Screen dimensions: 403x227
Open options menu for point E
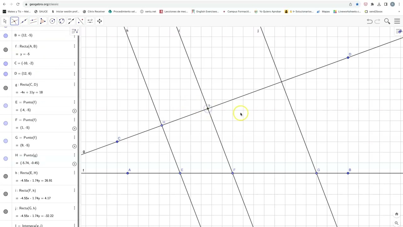74,102
